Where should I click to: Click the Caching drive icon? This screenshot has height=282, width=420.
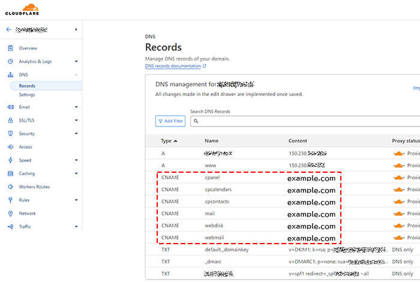pyautogui.click(x=10, y=173)
